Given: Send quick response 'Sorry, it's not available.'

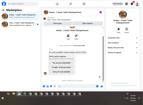Looking at the screenshot, I should [x=61, y=72].
